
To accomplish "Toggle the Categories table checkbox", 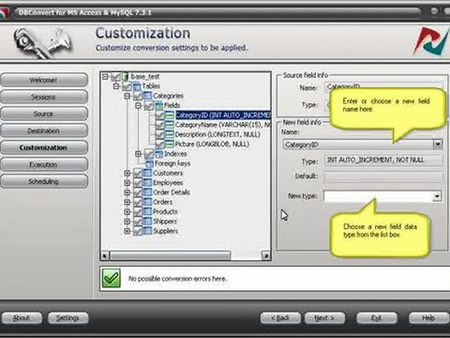I will click(138, 96).
